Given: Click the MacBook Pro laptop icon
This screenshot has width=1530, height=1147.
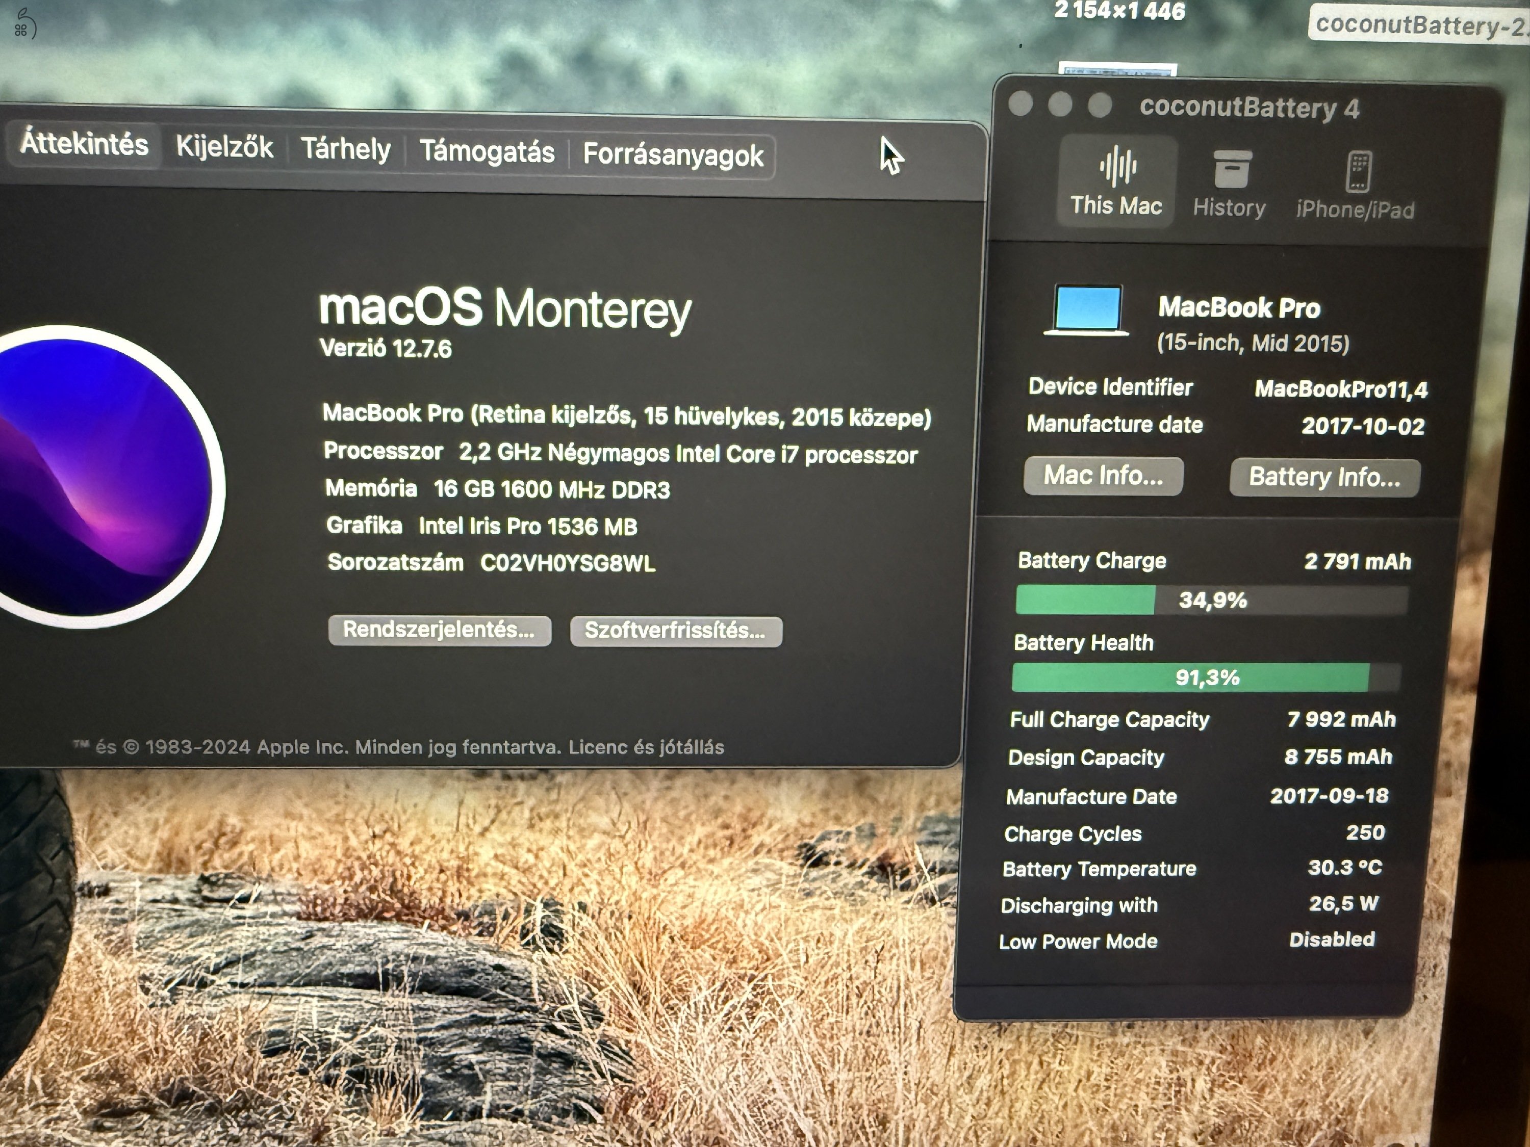Looking at the screenshot, I should (x=1087, y=310).
